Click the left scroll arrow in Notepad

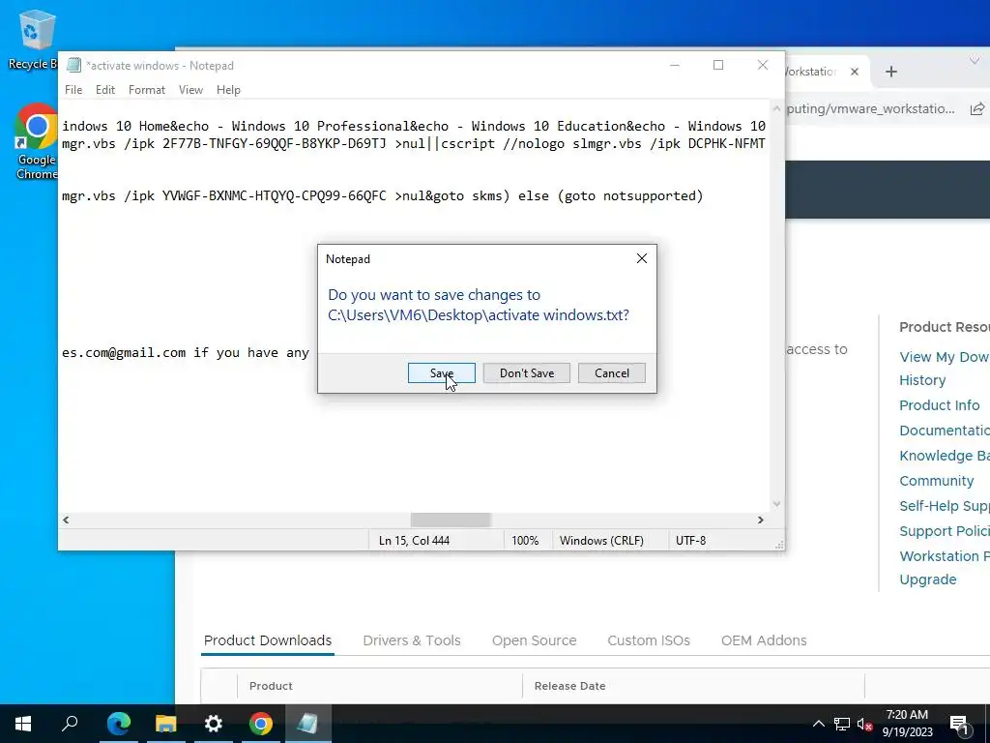point(66,520)
